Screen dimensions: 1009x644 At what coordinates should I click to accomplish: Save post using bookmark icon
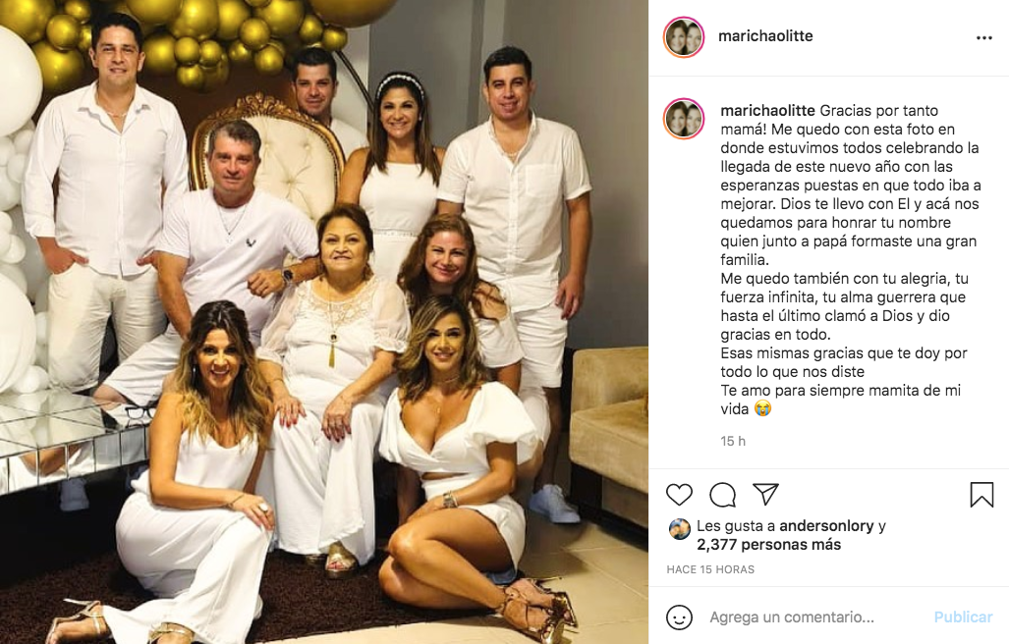tap(981, 494)
